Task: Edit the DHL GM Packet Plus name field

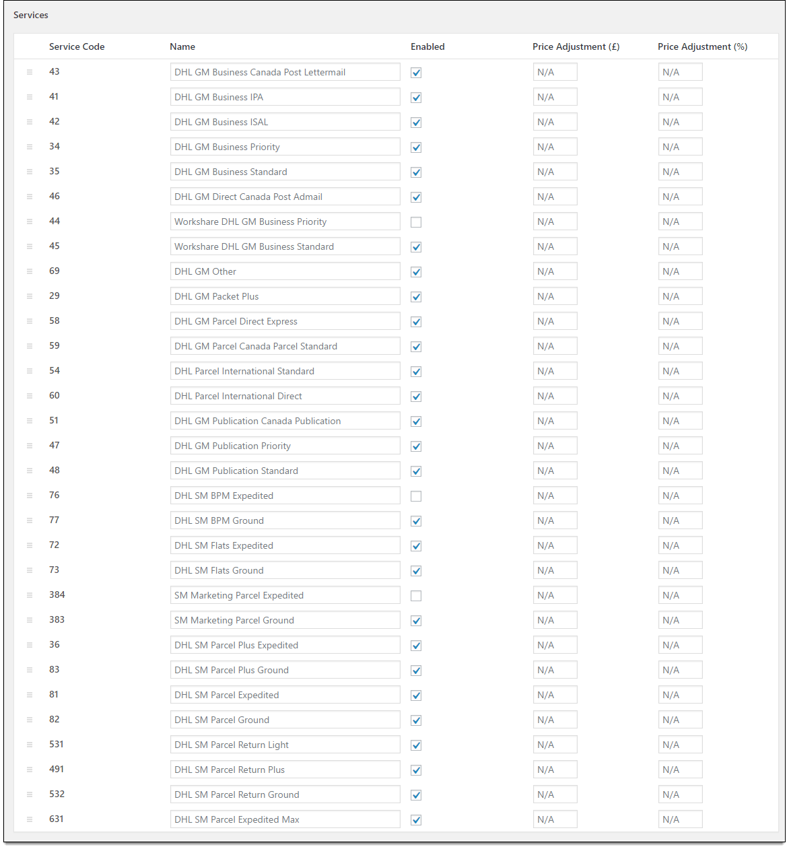Action: [x=285, y=296]
